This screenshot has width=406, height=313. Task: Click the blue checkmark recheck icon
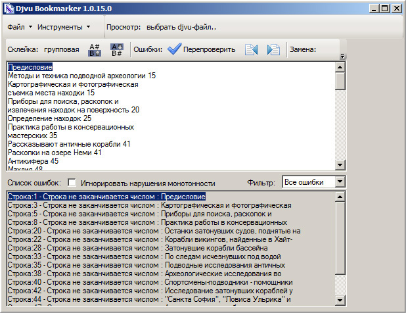pos(174,49)
